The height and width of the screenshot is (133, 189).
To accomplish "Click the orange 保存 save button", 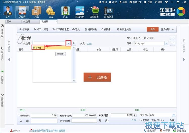I will click(152, 29).
